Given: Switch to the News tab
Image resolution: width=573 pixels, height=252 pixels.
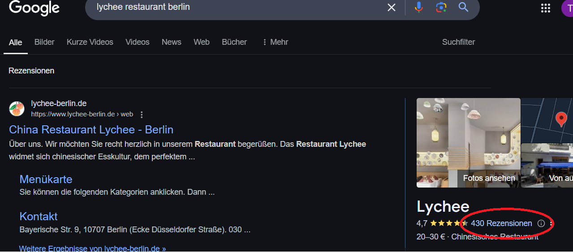Looking at the screenshot, I should coord(172,42).
